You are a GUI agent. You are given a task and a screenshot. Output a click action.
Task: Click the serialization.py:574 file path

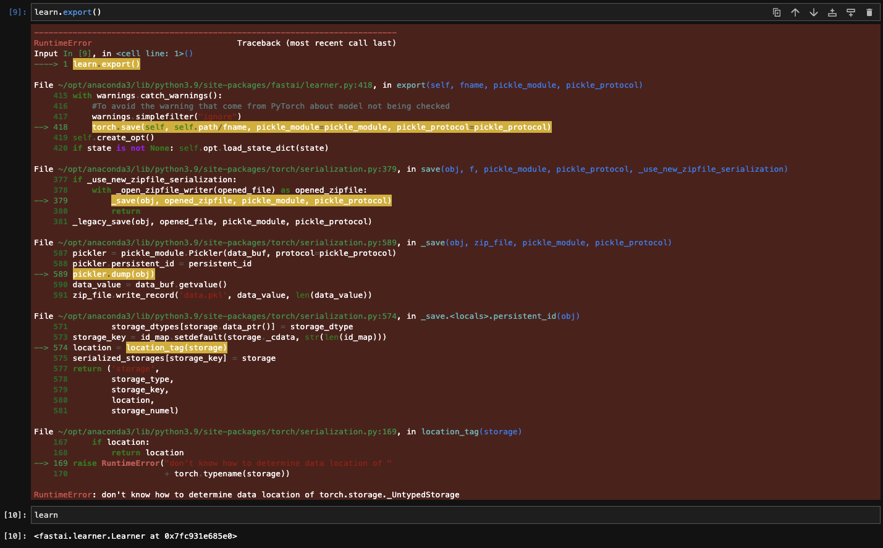coord(227,316)
